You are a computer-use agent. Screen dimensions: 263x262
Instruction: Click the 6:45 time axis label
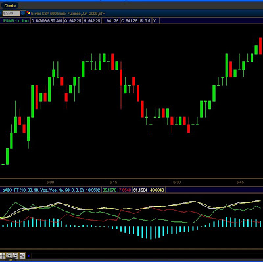tap(240, 182)
